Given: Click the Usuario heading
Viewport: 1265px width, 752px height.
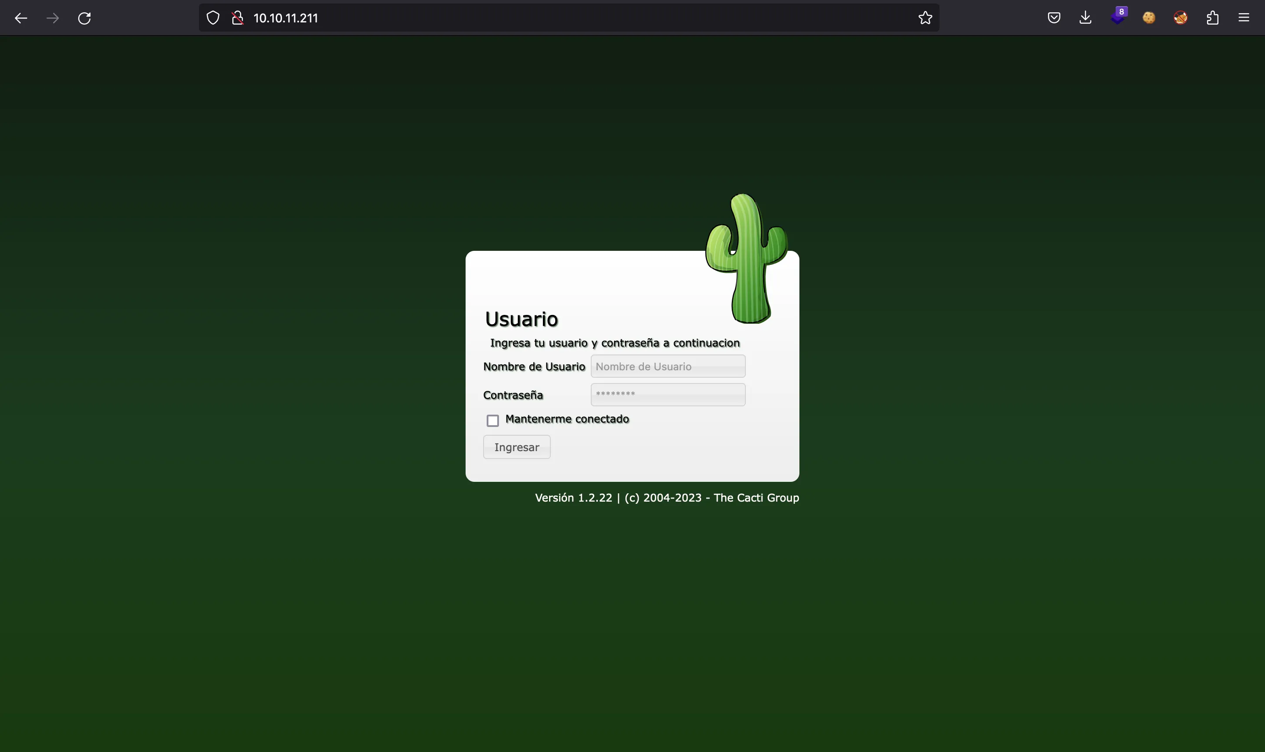Looking at the screenshot, I should tap(521, 319).
